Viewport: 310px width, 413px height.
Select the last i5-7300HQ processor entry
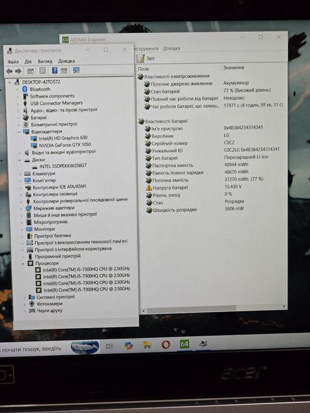point(87,289)
